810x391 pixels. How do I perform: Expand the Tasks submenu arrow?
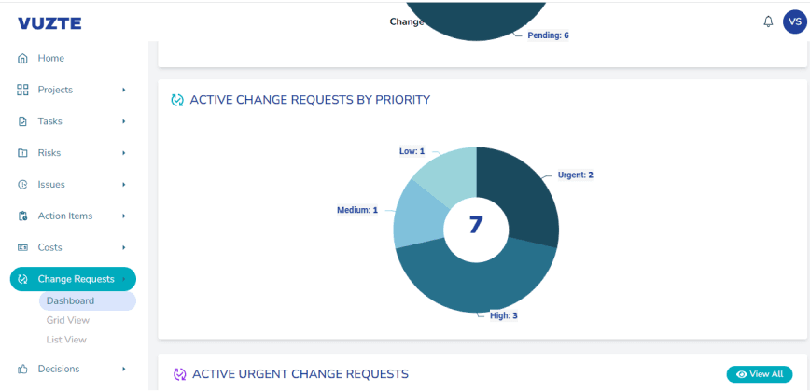[x=123, y=121]
